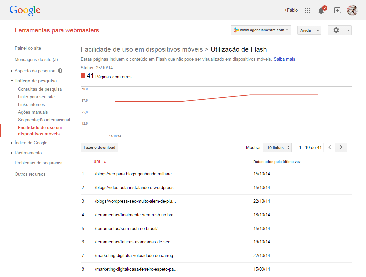Change rows shown in 10 linhas selector
The image size is (366, 277).
click(277, 148)
